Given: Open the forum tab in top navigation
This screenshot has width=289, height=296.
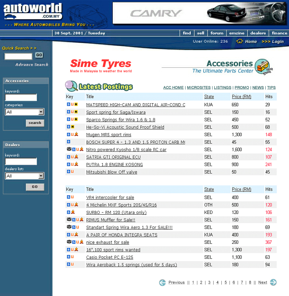Looking at the screenshot, I should [x=217, y=33].
